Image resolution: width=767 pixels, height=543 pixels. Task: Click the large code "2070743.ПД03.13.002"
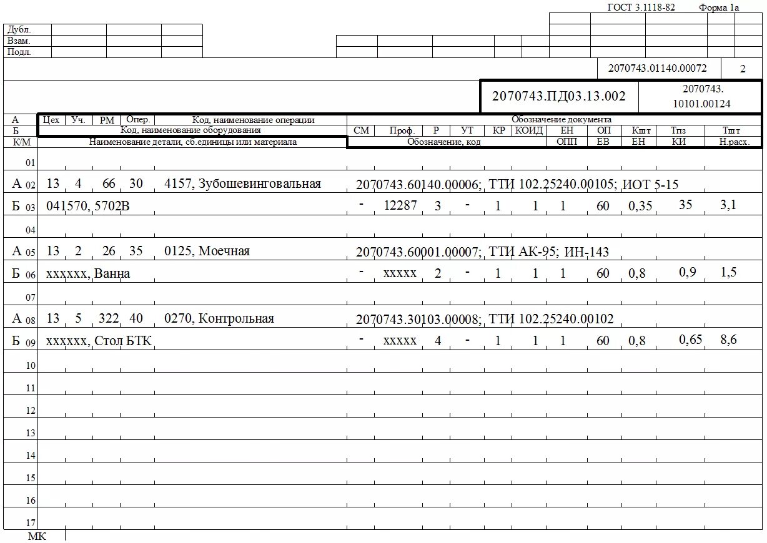point(558,96)
